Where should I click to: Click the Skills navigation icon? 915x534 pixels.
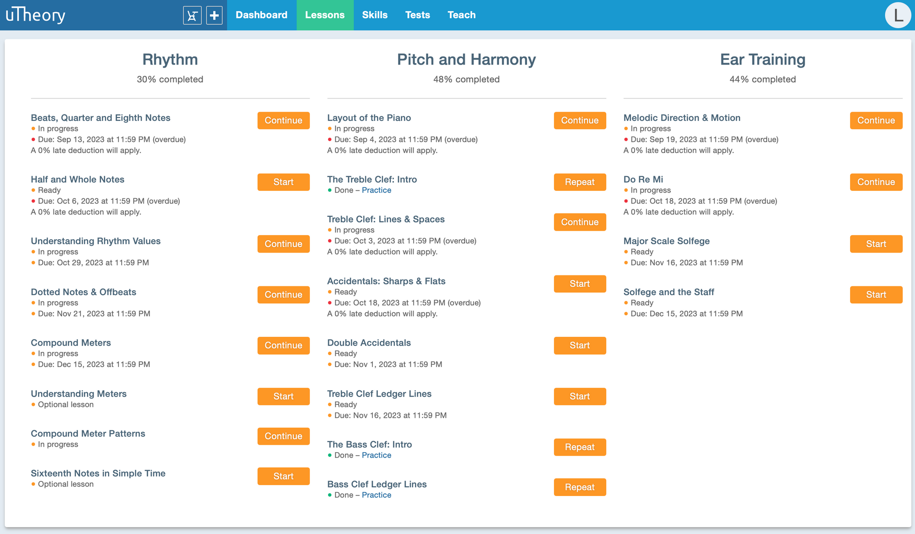tap(376, 15)
